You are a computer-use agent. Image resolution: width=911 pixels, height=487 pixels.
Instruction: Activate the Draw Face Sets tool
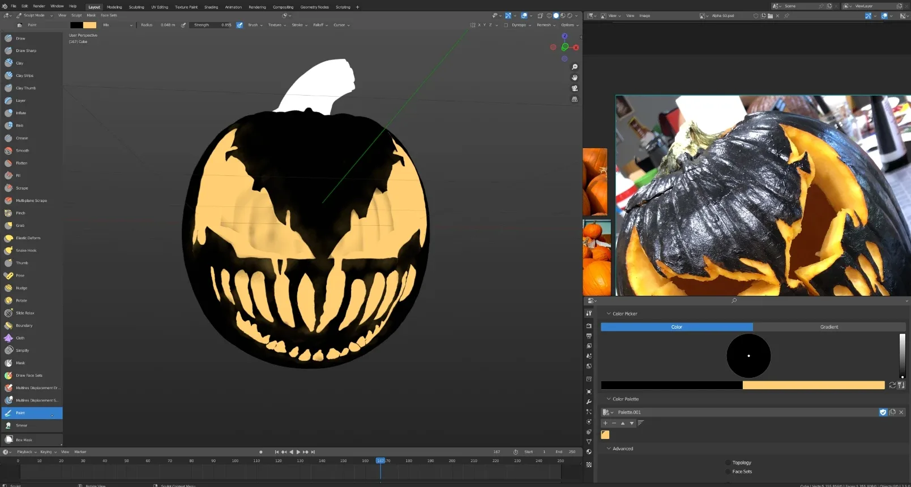click(29, 376)
